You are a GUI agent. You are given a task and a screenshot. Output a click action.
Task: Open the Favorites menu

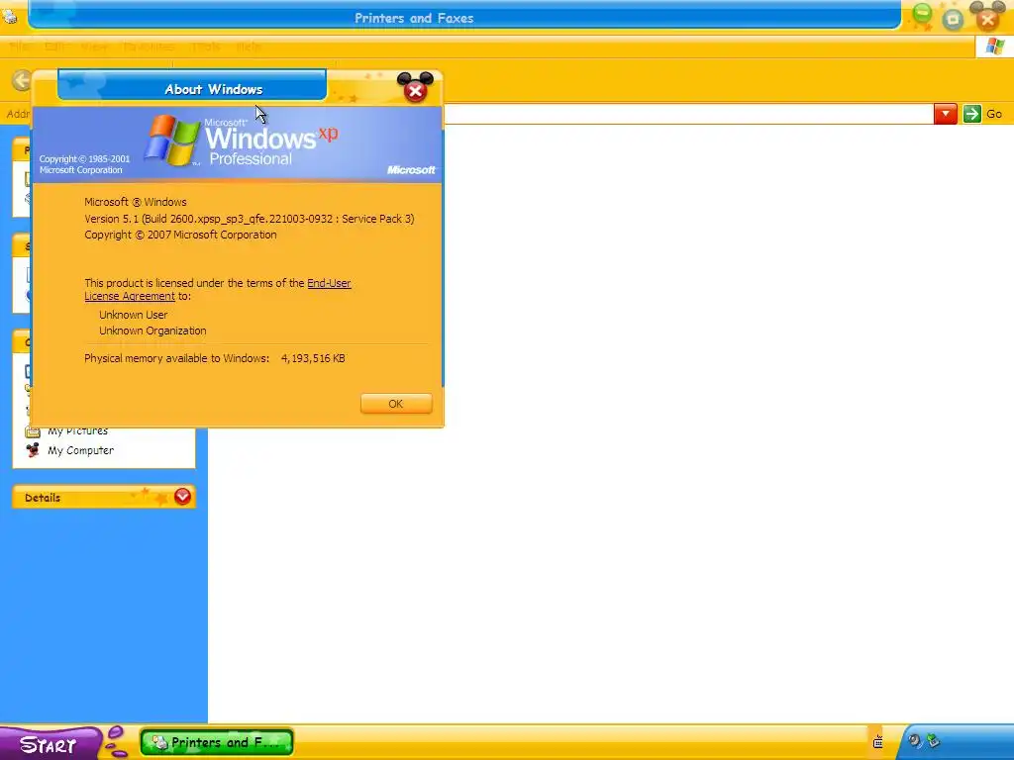(149, 47)
